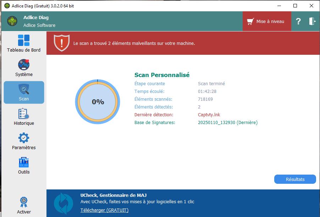320x217 pixels.
Task: Open the Système section
Action: pyautogui.click(x=24, y=68)
